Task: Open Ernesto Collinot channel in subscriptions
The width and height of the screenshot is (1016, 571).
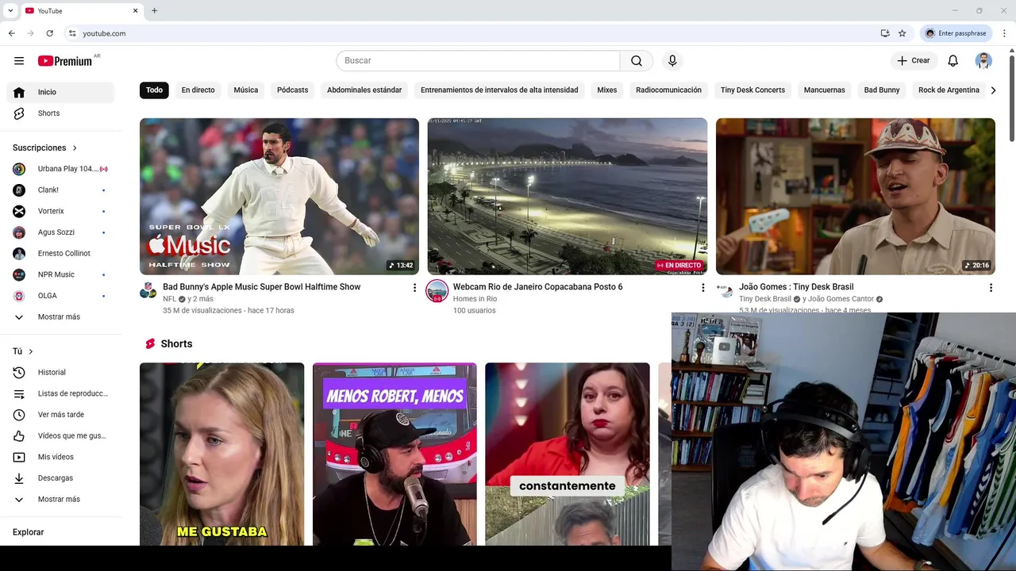Action: (x=60, y=254)
